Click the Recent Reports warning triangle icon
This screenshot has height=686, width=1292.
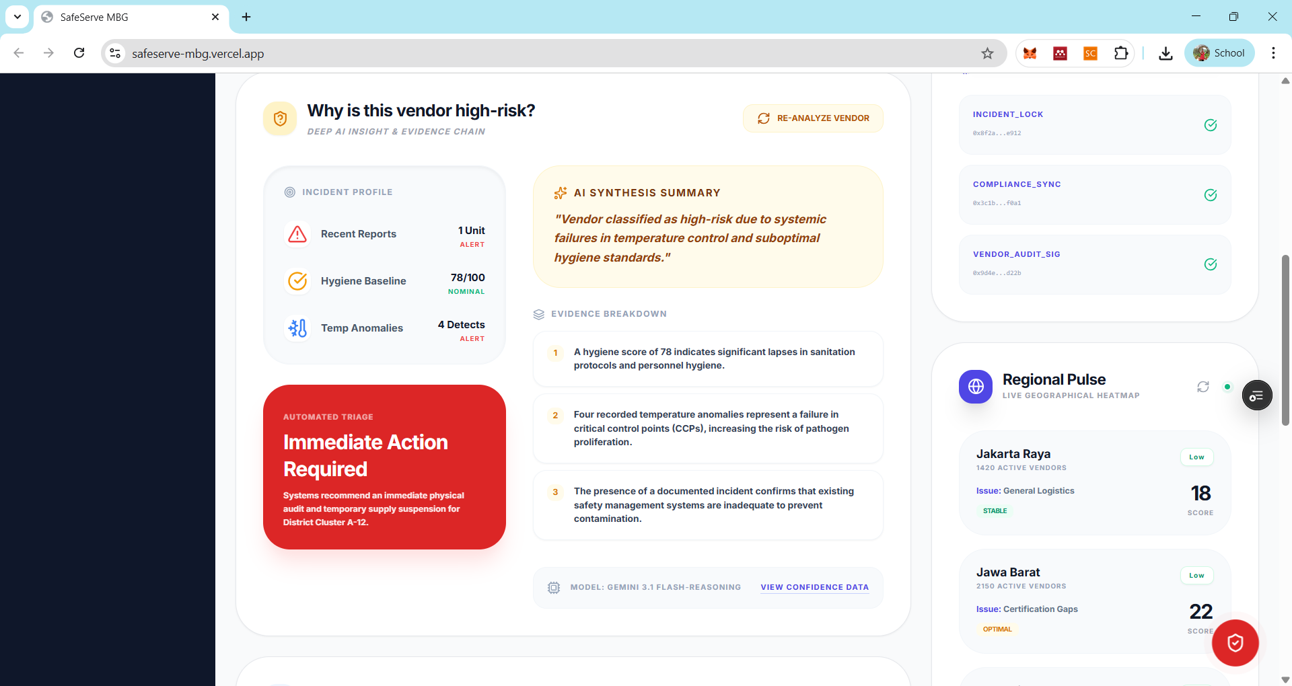click(x=297, y=234)
